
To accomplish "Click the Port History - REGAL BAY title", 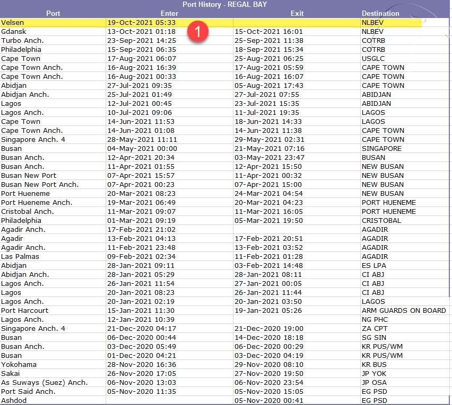I will click(225, 4).
